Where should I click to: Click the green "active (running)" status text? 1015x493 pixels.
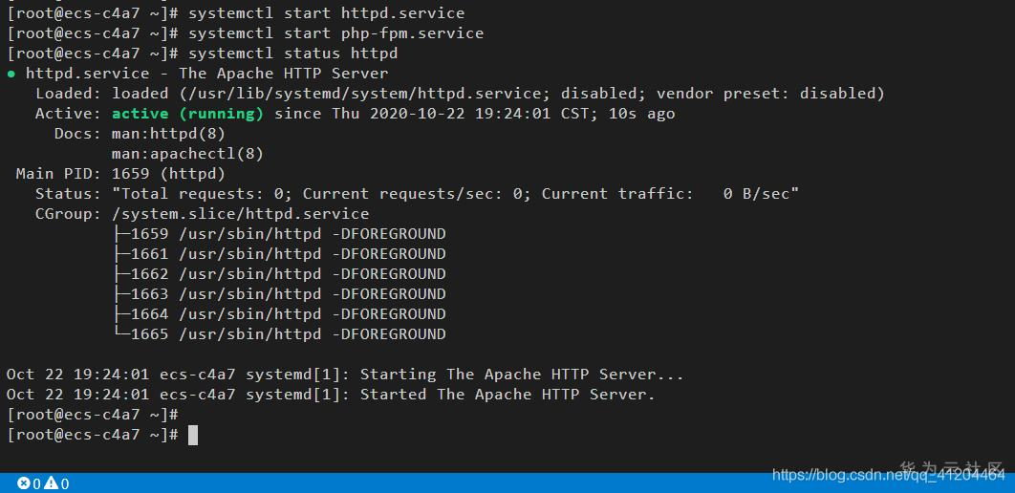click(187, 114)
